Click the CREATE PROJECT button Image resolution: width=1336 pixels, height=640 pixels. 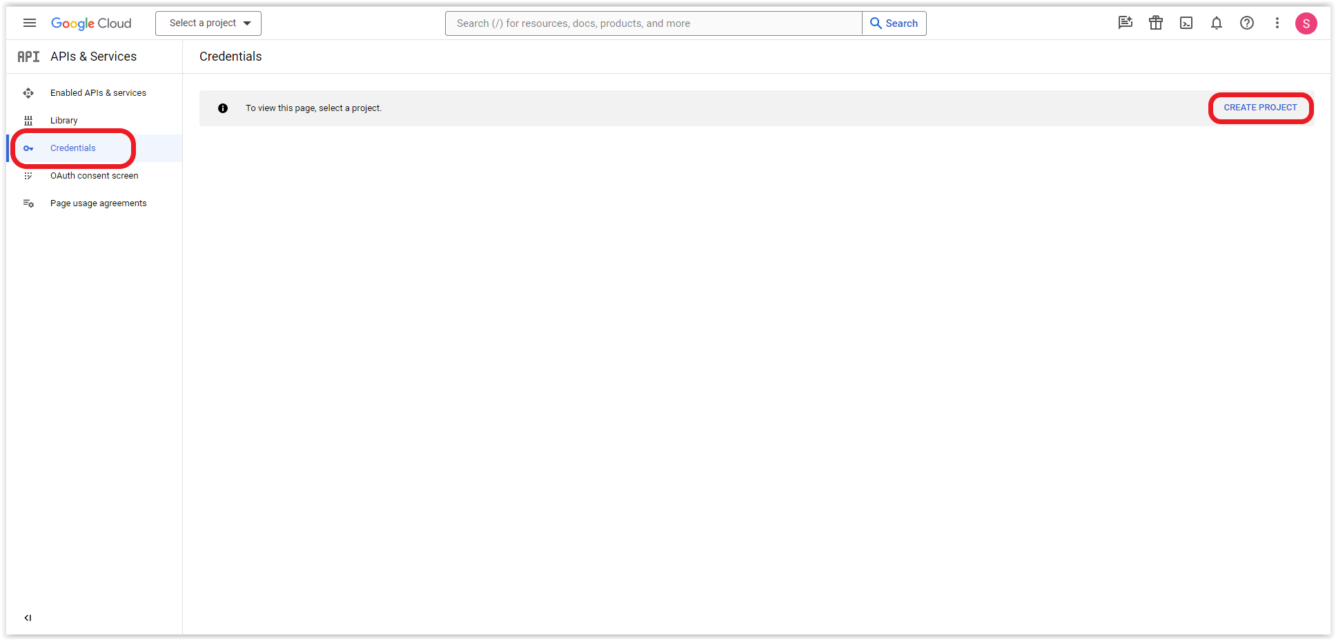(x=1260, y=108)
